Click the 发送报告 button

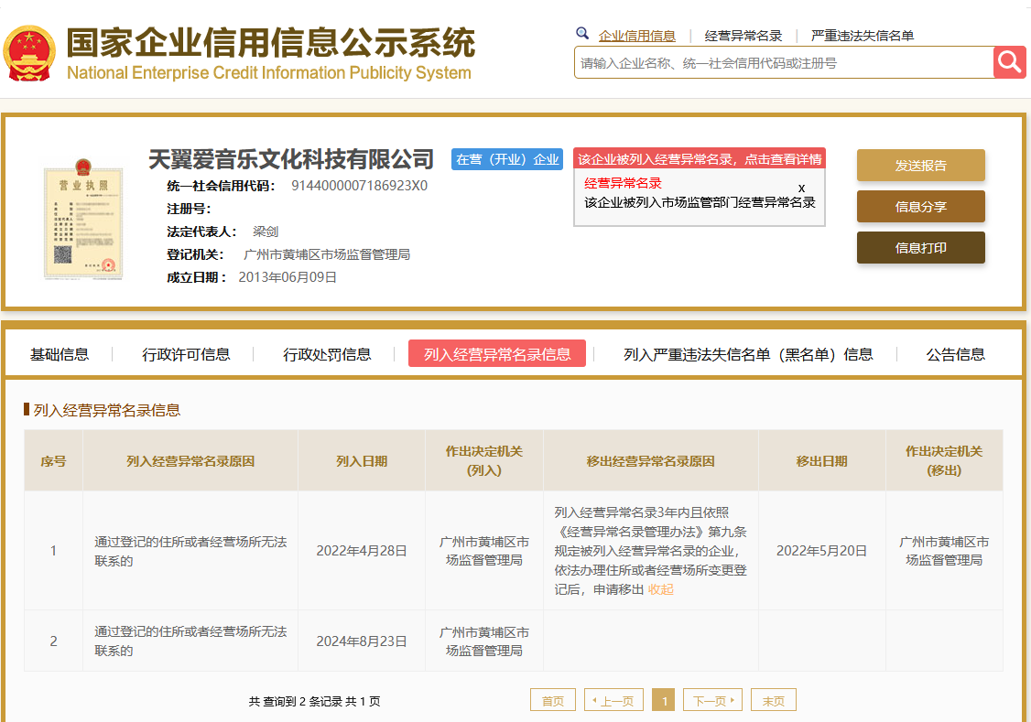(x=920, y=166)
